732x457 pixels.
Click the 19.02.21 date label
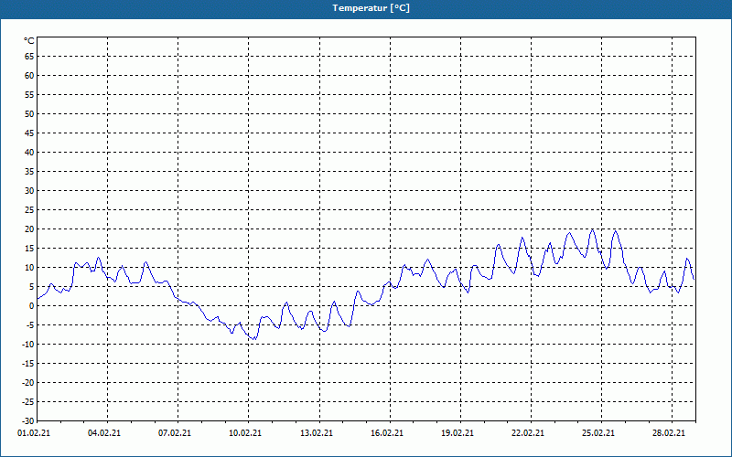(x=457, y=433)
